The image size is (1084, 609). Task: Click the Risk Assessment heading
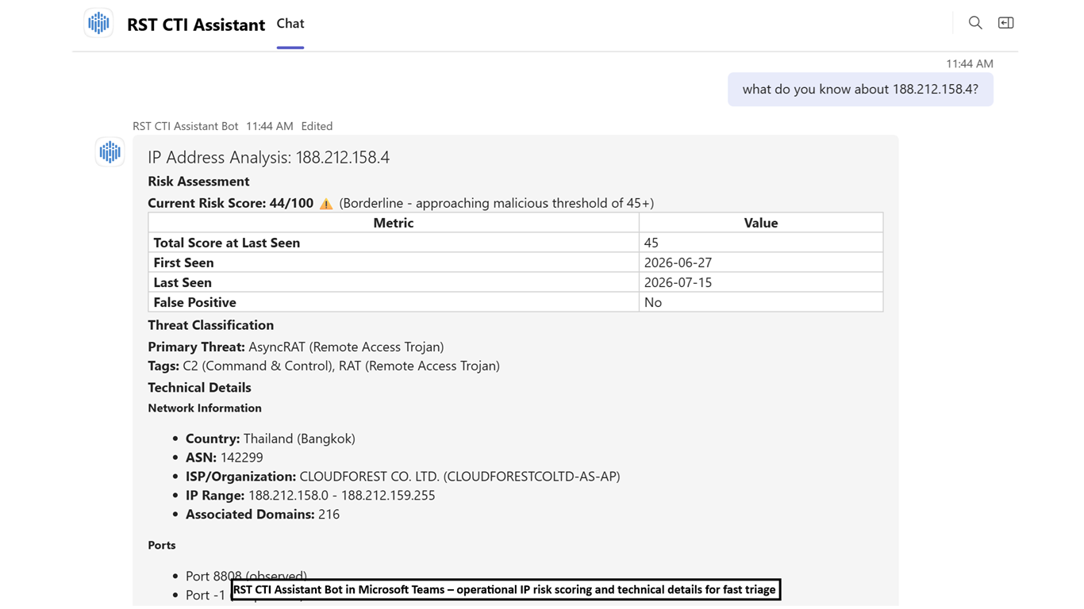pyautogui.click(x=198, y=182)
